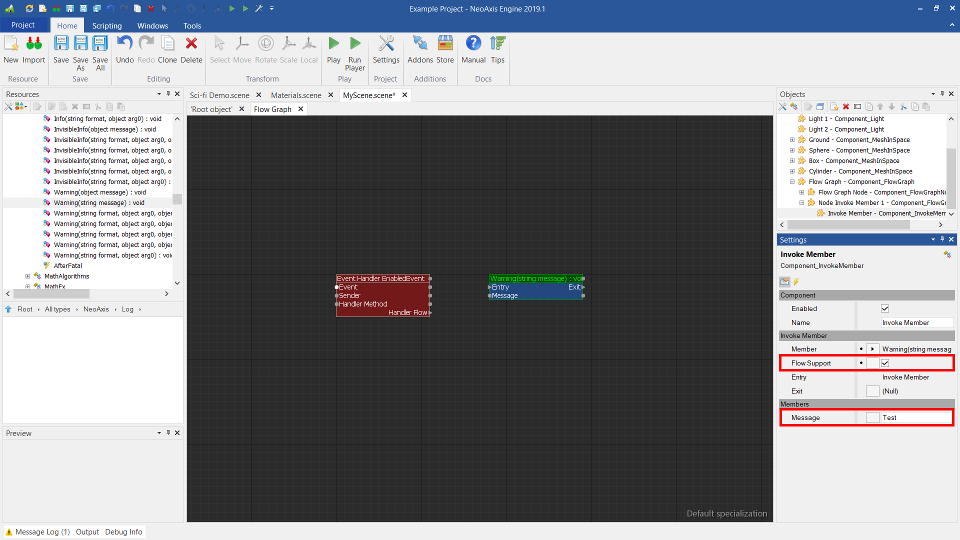Switch to the Scripting ribbon tab
This screenshot has height=540, width=960.
(x=106, y=25)
